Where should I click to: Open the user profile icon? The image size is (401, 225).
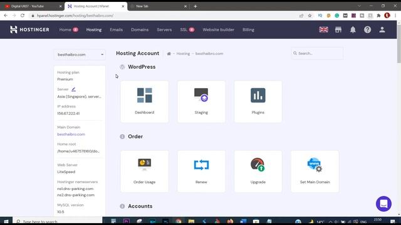click(x=382, y=29)
